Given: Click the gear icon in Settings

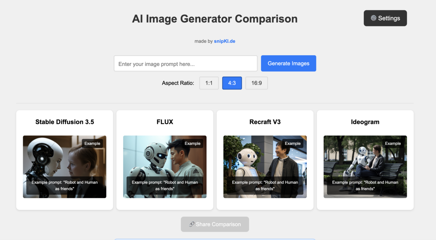Looking at the screenshot, I should tap(373, 18).
